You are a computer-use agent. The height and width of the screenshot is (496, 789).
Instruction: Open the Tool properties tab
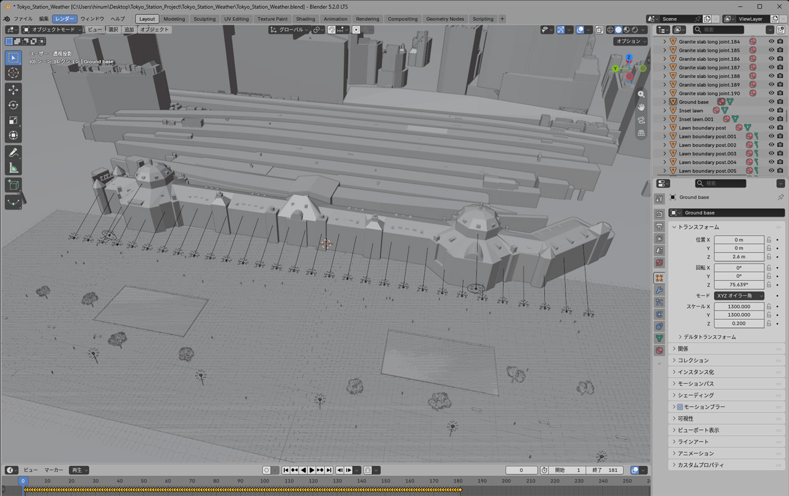(660, 199)
